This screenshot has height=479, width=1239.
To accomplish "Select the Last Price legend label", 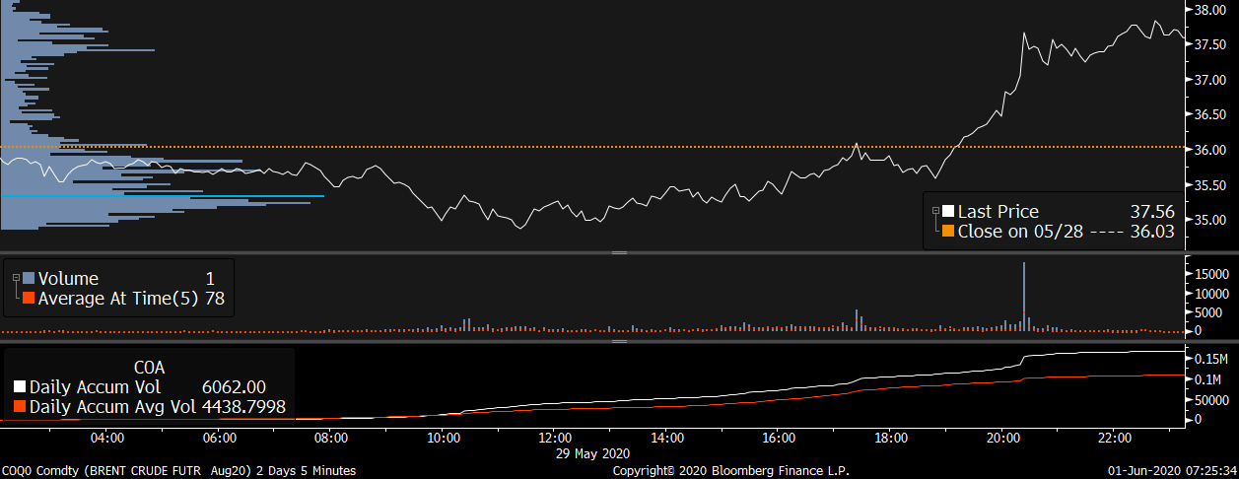I will coord(998,211).
